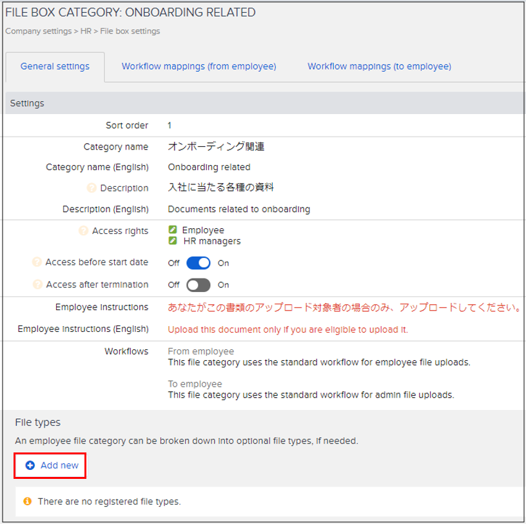Click the green edit icon beside HR managers
Image resolution: width=526 pixels, height=524 pixels.
(173, 241)
